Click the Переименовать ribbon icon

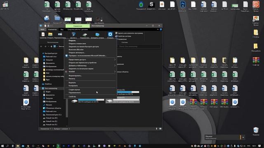coord(60,35)
